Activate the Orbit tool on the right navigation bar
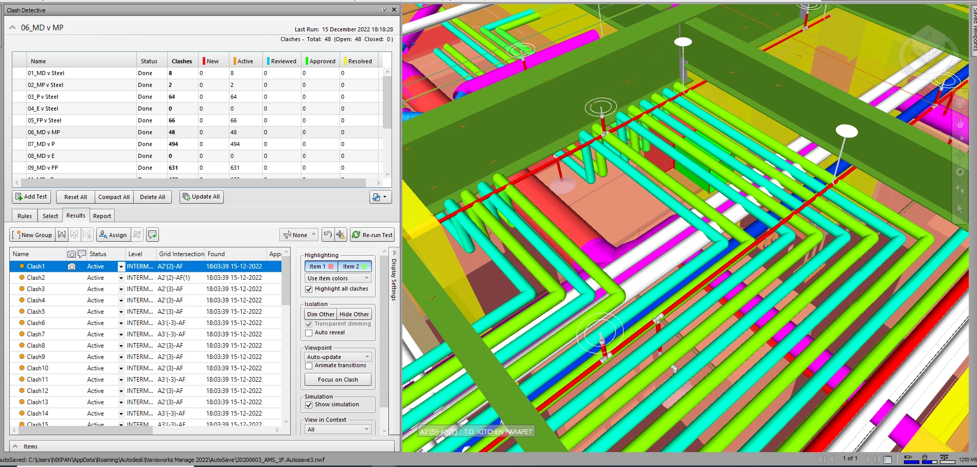 [960, 154]
